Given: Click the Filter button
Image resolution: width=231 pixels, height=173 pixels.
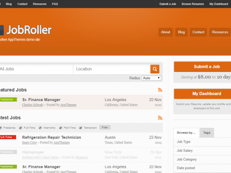Looking at the screenshot, I should point(105,127).
